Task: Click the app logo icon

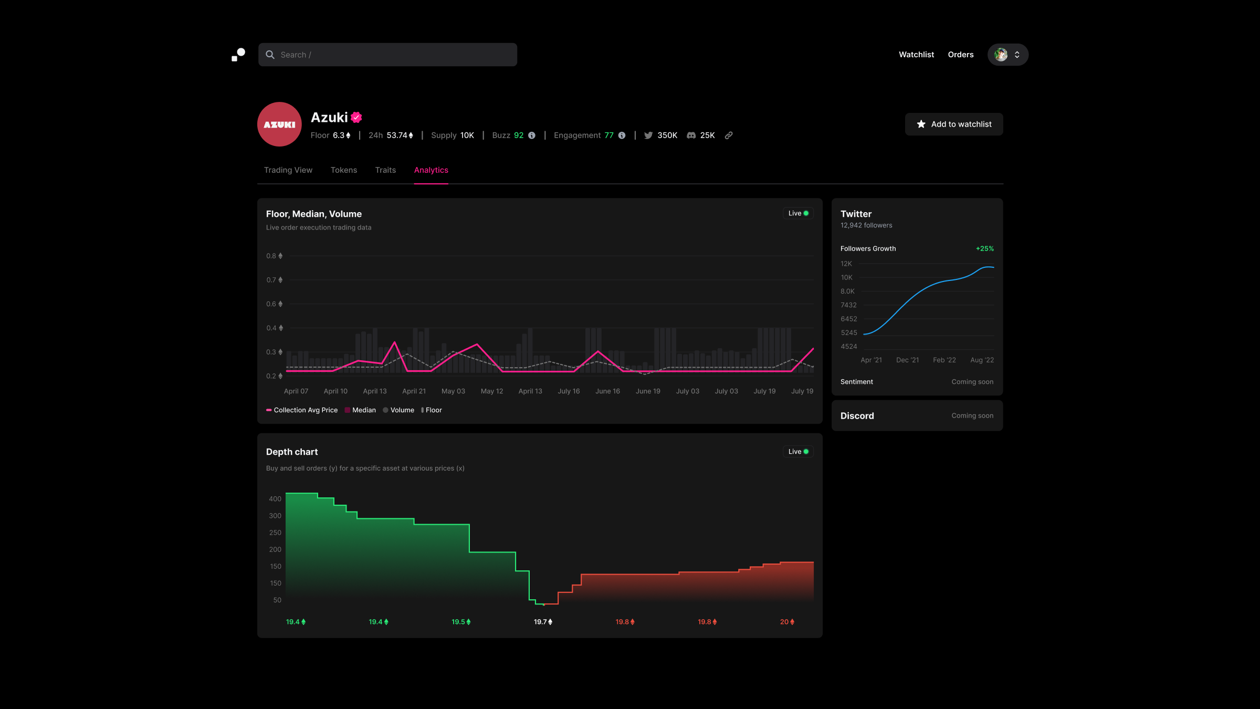Action: (x=238, y=55)
